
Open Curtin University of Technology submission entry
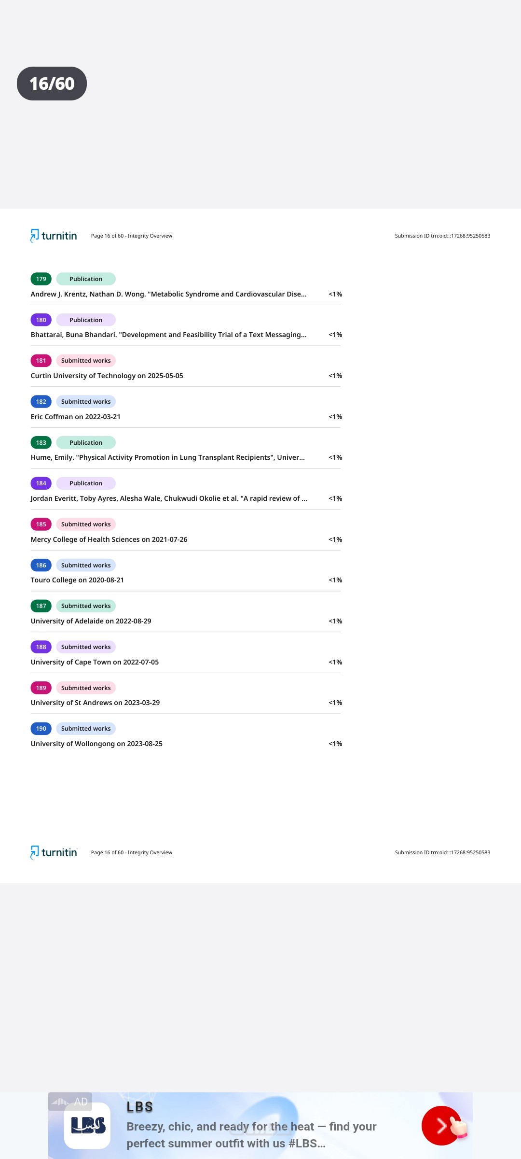point(107,376)
